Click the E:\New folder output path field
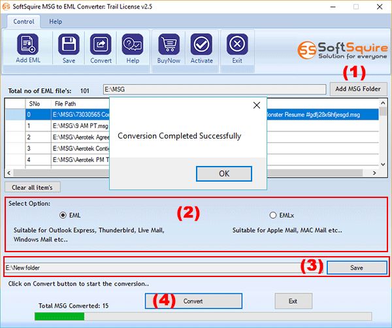The height and width of the screenshot is (328, 392). coord(164,268)
